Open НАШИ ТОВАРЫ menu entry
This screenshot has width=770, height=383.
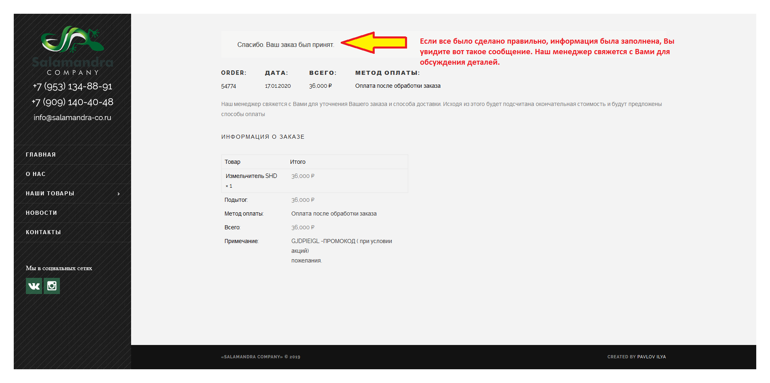coord(50,193)
